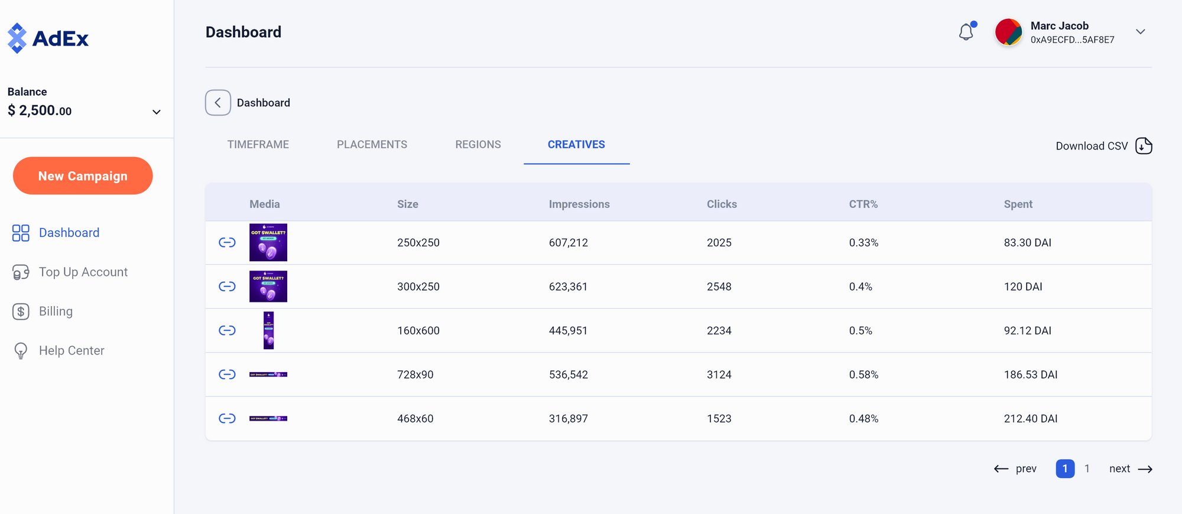Image resolution: width=1182 pixels, height=514 pixels.
Task: Click the Download CSV file icon
Action: [1144, 146]
